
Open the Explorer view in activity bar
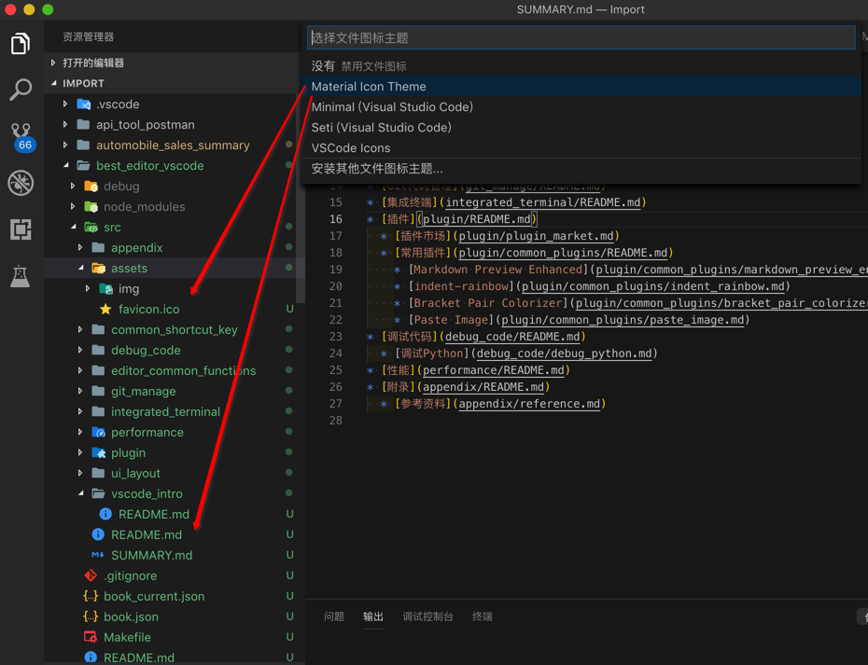point(21,44)
